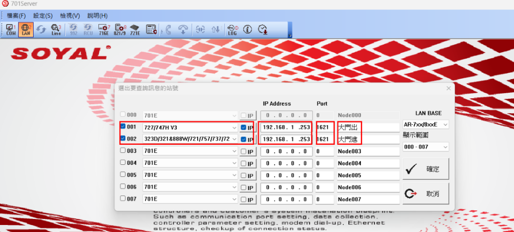The height and width of the screenshot is (232, 514).
Task: Open node 003 701E model dropdown
Action: pos(190,151)
